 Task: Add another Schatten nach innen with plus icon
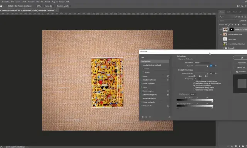[x=168, y=80]
